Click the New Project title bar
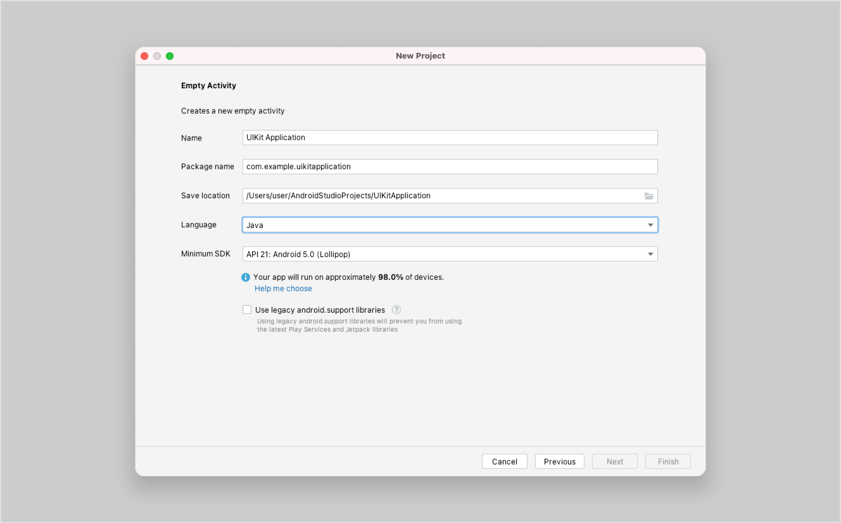 point(420,56)
